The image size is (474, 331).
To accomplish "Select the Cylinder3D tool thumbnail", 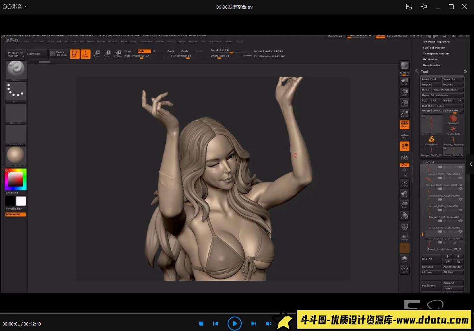I will pyautogui.click(x=453, y=119).
